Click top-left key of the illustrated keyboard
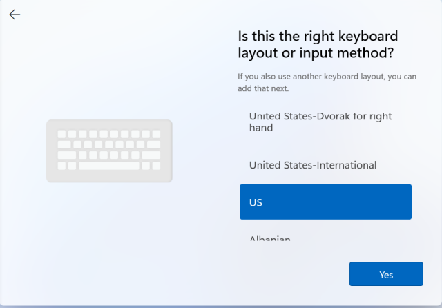Screen dimensions: 442x308 coord(61,134)
